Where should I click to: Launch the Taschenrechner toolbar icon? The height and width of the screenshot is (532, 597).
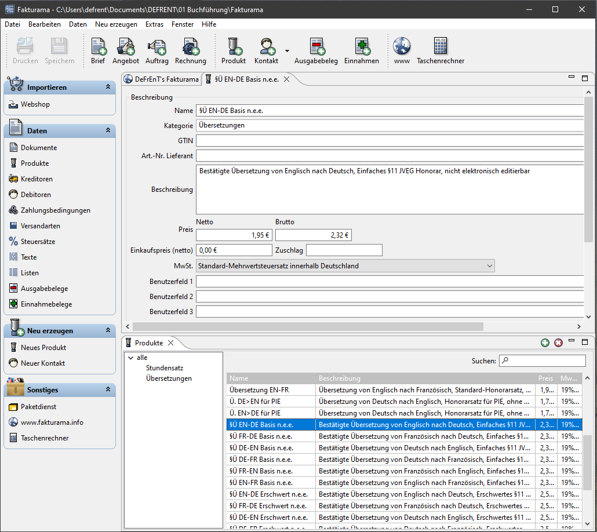[x=441, y=50]
